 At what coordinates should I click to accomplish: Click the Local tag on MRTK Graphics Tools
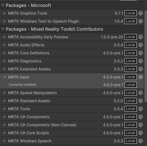click(x=131, y=13)
